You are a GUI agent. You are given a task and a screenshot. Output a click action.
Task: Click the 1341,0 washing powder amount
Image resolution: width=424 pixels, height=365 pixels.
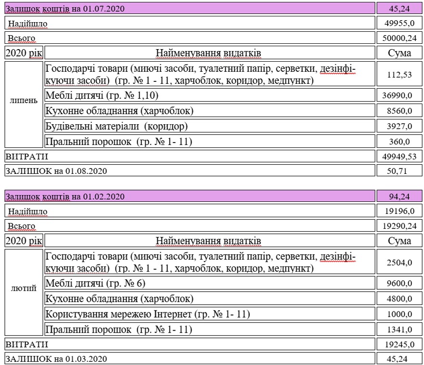[x=399, y=329]
